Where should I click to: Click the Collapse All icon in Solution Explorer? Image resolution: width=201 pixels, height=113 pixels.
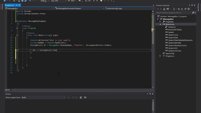click(x=185, y=9)
